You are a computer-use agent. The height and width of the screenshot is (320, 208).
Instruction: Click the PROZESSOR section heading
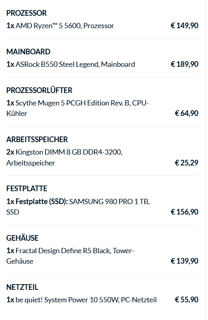(27, 13)
